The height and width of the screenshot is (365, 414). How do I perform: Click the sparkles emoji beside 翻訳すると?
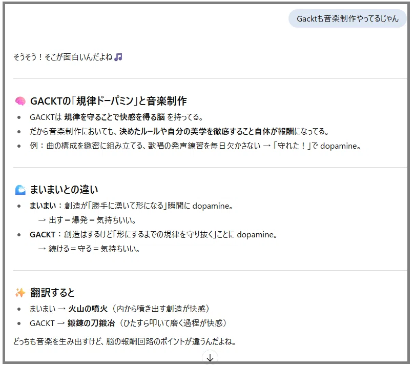(20, 293)
